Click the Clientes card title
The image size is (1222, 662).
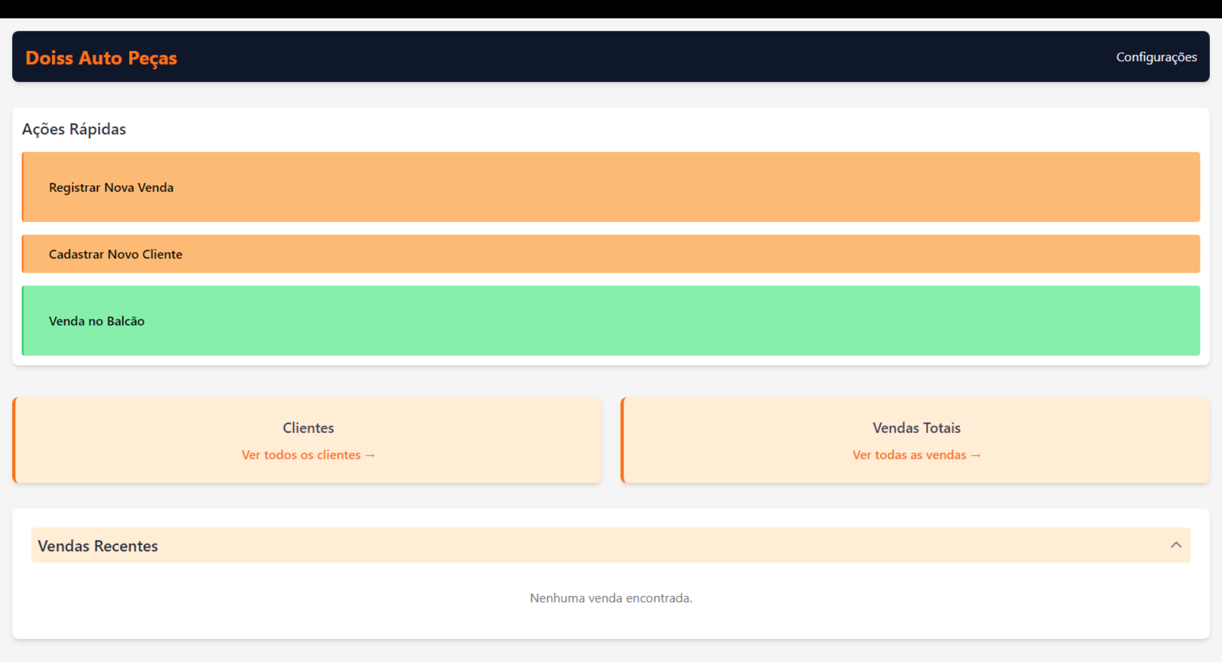[308, 428]
